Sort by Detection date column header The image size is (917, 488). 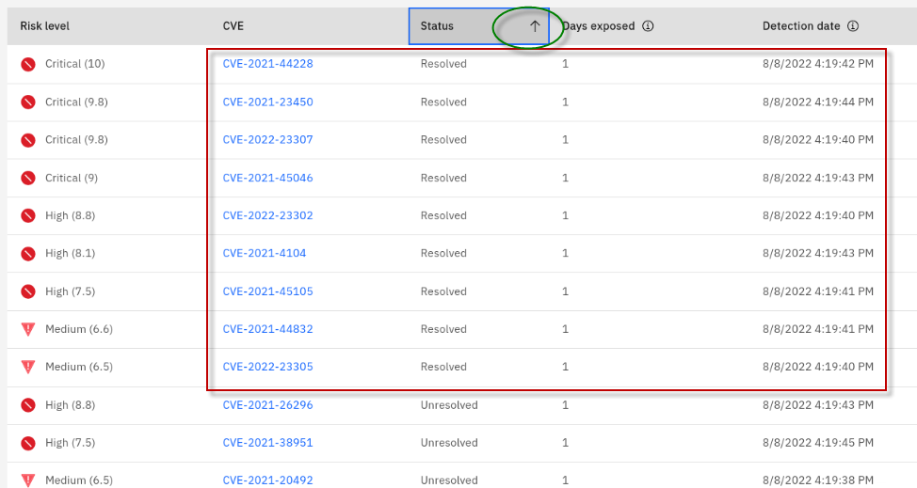click(x=800, y=26)
